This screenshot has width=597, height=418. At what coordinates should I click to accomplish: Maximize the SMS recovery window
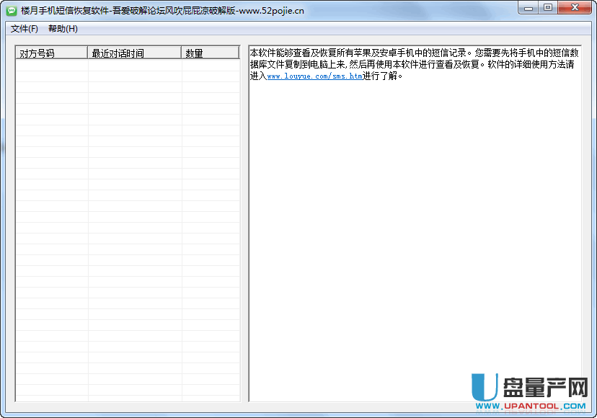coord(549,8)
